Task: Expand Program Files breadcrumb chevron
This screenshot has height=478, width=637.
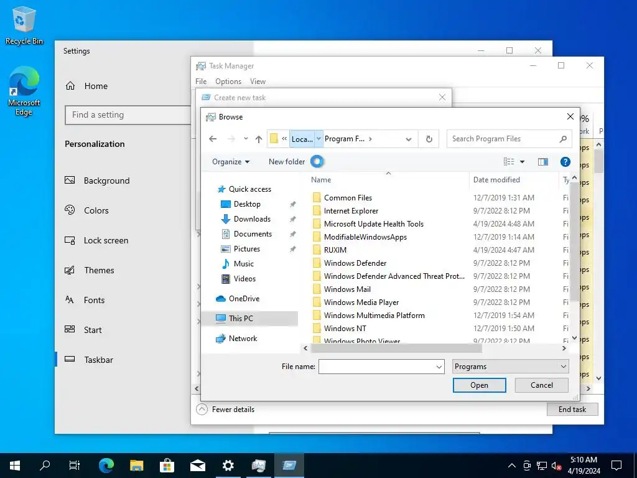Action: coord(370,139)
